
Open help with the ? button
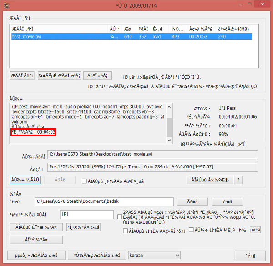[238, 180]
